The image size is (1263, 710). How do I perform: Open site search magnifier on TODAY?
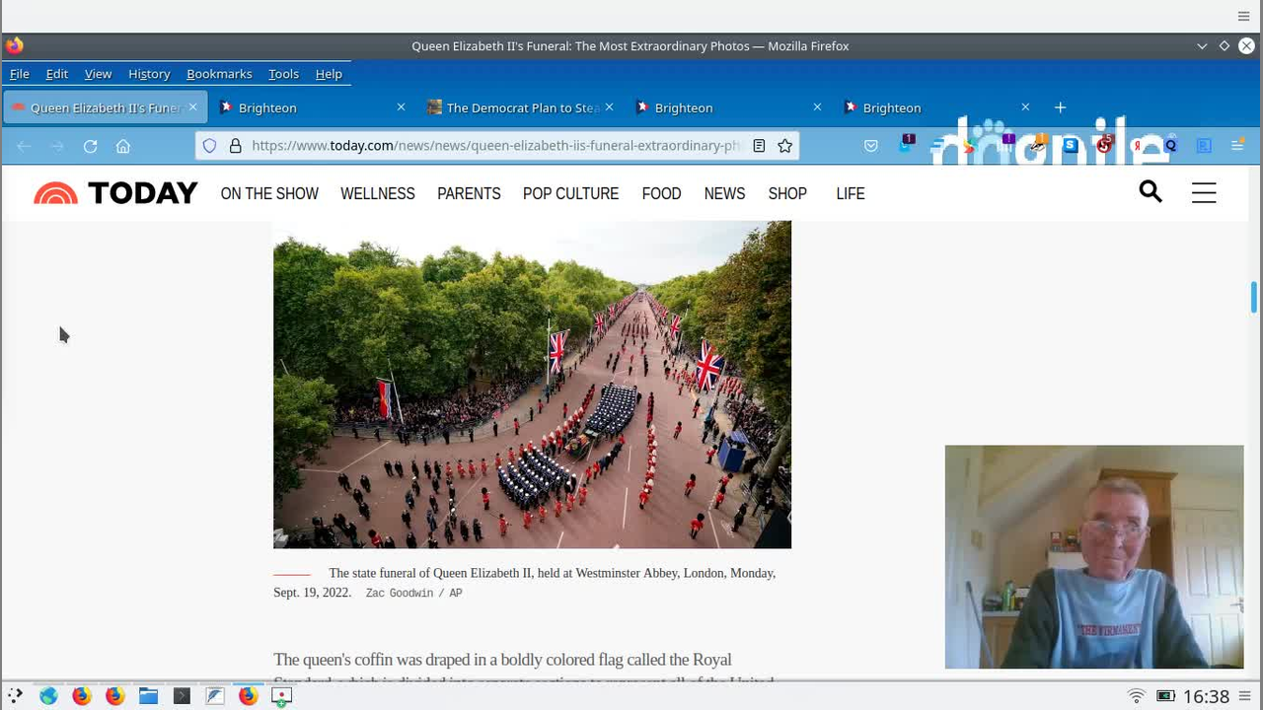coord(1151,192)
